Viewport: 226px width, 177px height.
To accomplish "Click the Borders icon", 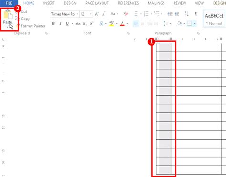I will pos(189,23).
